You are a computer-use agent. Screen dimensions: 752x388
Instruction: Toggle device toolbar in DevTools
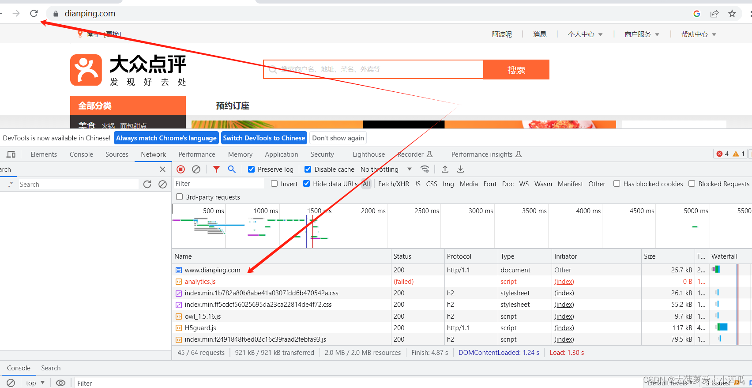coord(11,154)
